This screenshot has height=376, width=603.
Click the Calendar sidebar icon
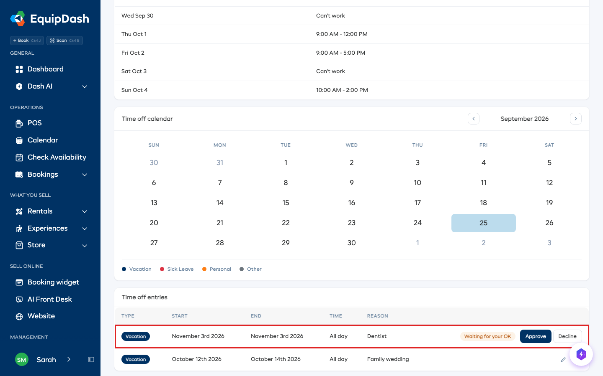(19, 140)
